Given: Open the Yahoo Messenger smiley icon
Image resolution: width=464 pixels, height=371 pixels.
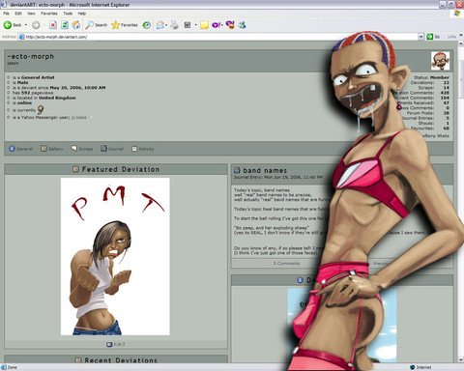Looking at the screenshot, I should [230, 25].
